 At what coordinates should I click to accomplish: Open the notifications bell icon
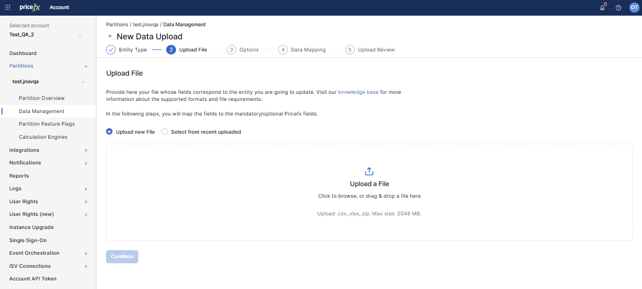pyautogui.click(x=602, y=8)
